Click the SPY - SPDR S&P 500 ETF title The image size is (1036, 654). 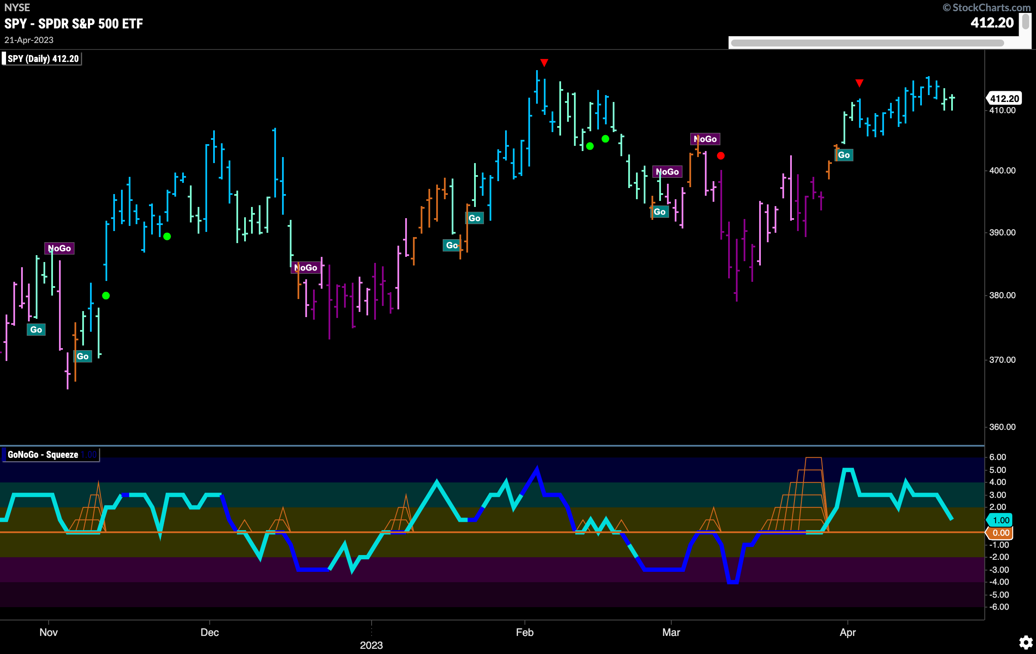(74, 24)
